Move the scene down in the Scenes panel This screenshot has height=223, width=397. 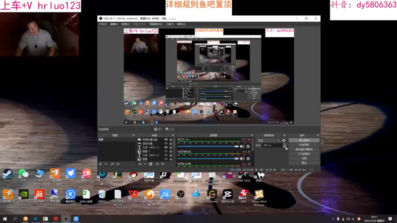(118, 164)
